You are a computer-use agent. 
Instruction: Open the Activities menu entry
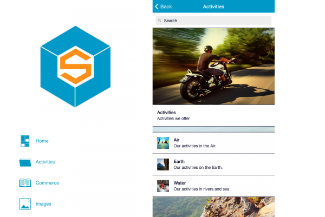tap(45, 162)
